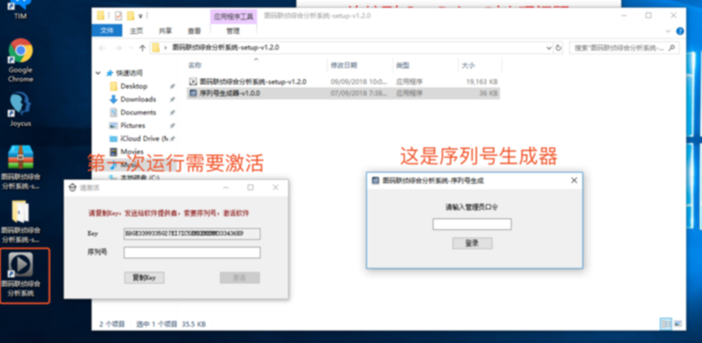Screen dimensions: 702x343
Task: Select Desktop in the quick access list
Action: (133, 86)
